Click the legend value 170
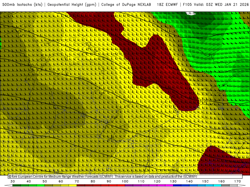This screenshot has height=187, width=250. click(237, 181)
